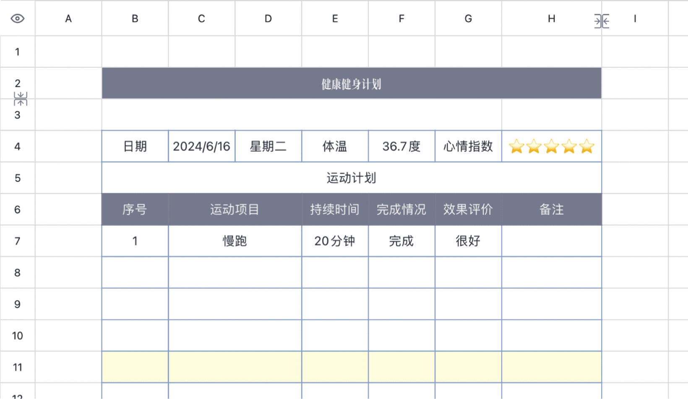This screenshot has height=399, width=688.
Task: Click the 心情指数 cell
Action: [469, 146]
